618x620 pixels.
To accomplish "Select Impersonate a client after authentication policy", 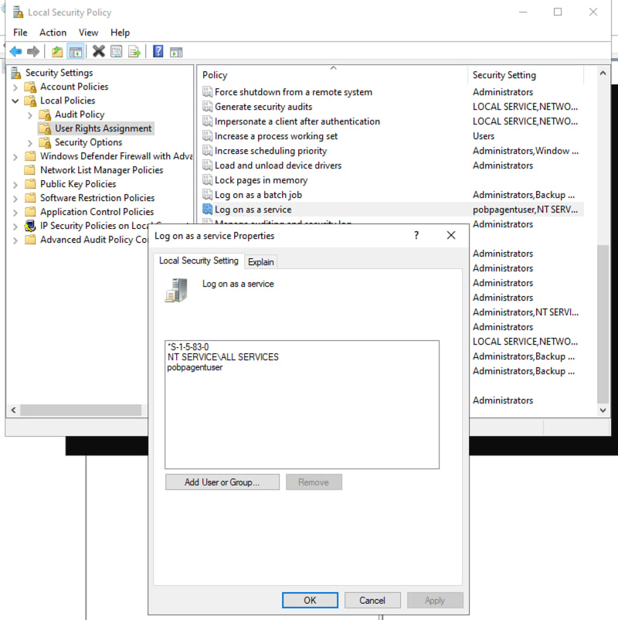I will pos(297,121).
